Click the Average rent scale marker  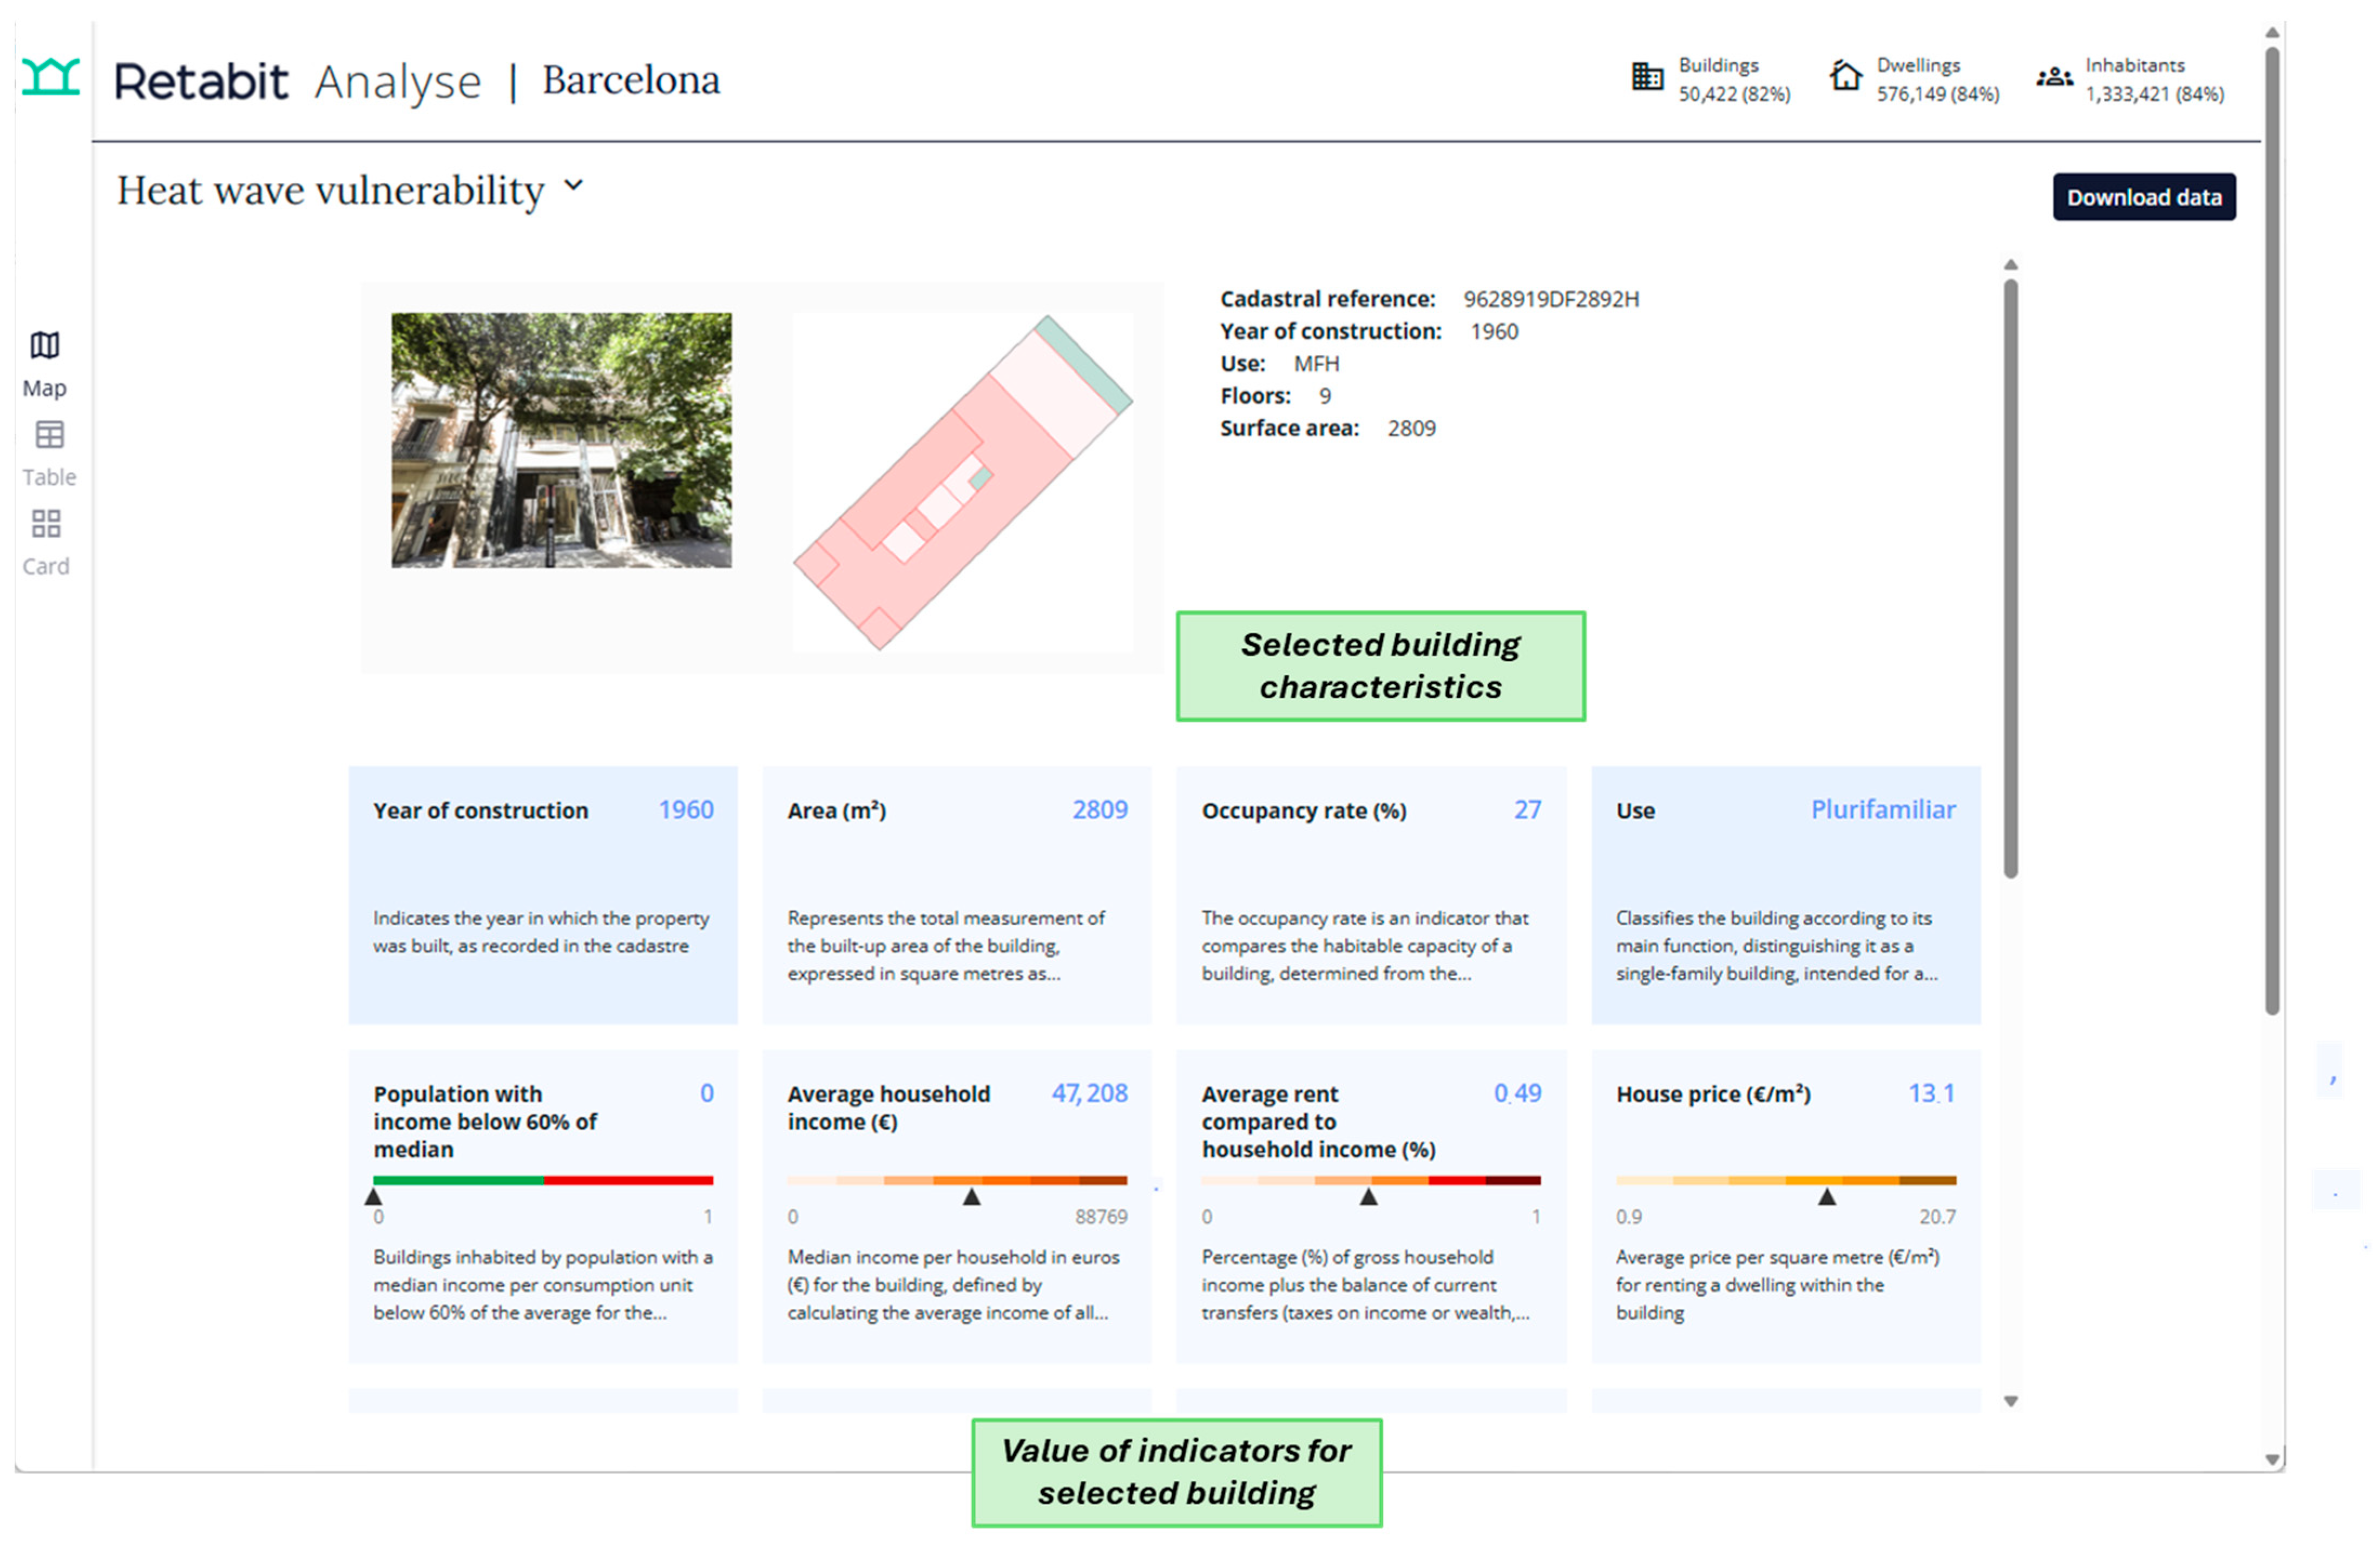pos(1369,1196)
